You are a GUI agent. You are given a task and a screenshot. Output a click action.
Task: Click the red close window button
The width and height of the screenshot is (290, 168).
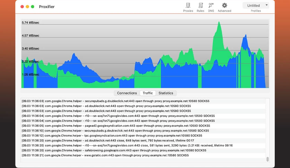coord(22,7)
